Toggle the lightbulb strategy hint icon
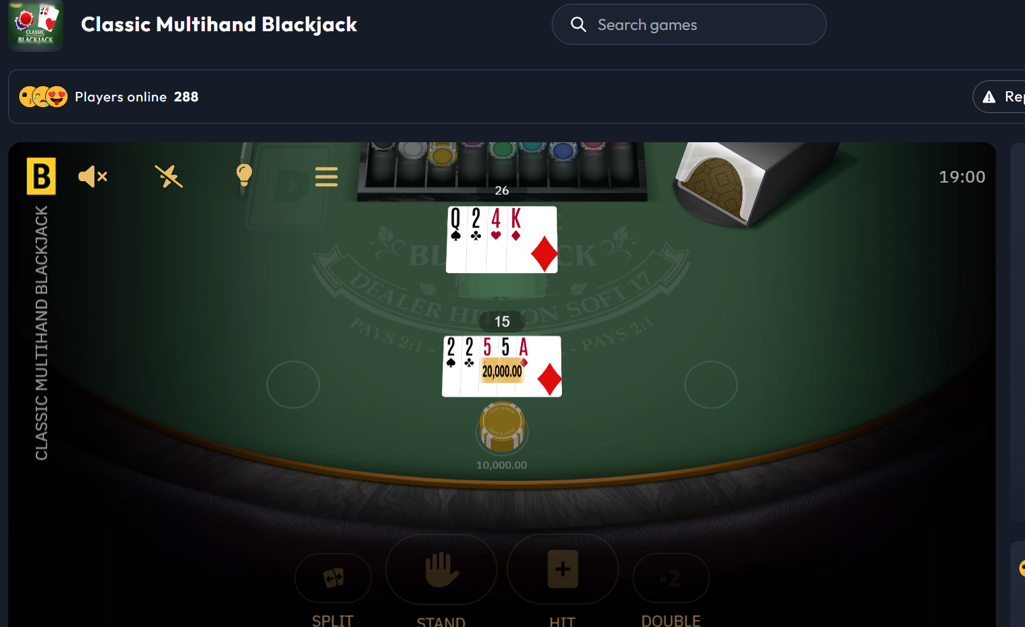The width and height of the screenshot is (1025, 627). coord(244,175)
